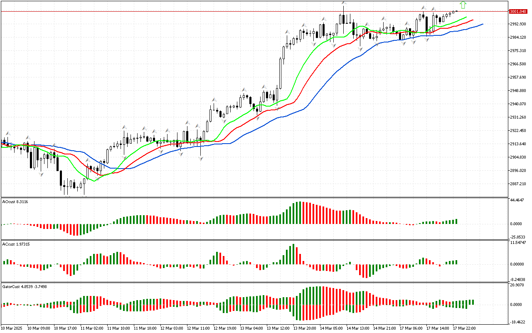Select the 11.54747 scale value in ACcust panel
The width and height of the screenshot is (532, 333).
(518, 242)
